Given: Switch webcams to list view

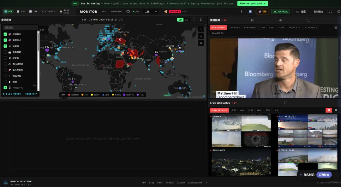Looking at the screenshot, I should pyautogui.click(x=336, y=110).
